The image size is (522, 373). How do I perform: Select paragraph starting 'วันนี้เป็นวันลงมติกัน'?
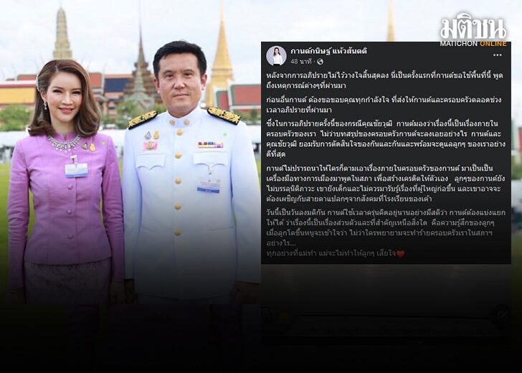tap(386, 227)
